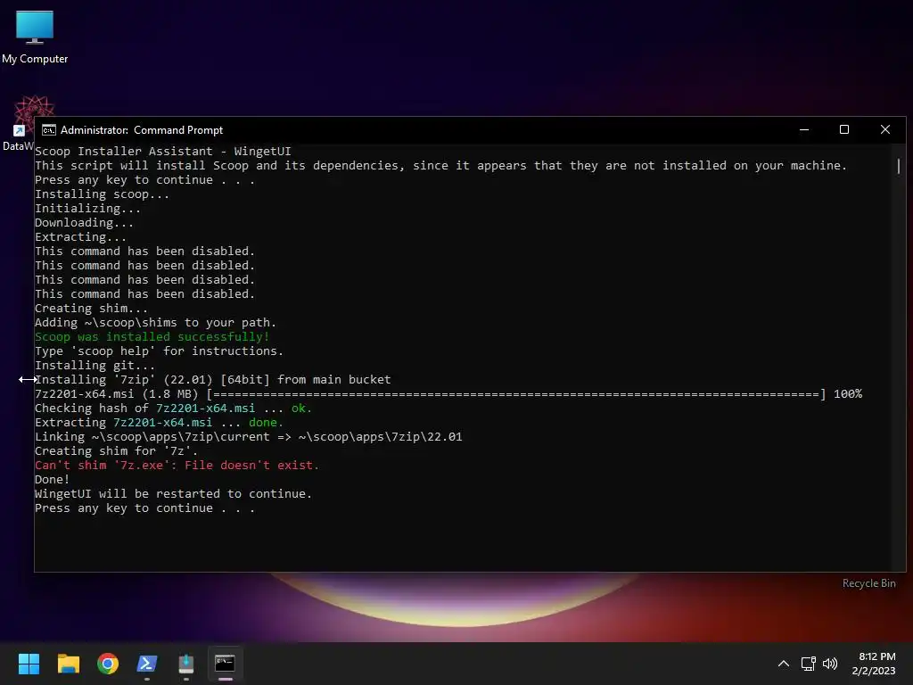Click the 'Extracting 7z2201-x64.msi ... done.' line
913x685 pixels.
pyautogui.click(x=159, y=423)
